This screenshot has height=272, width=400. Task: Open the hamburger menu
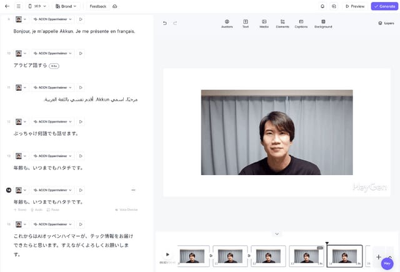pos(19,6)
